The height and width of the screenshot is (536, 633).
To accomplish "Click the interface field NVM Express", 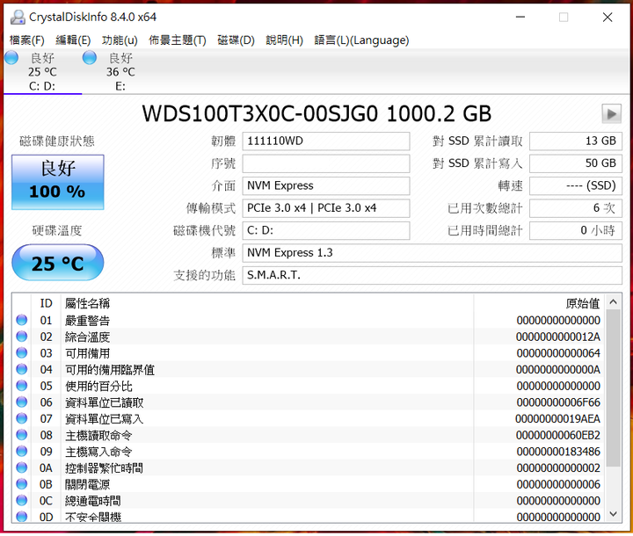I will pyautogui.click(x=326, y=185).
